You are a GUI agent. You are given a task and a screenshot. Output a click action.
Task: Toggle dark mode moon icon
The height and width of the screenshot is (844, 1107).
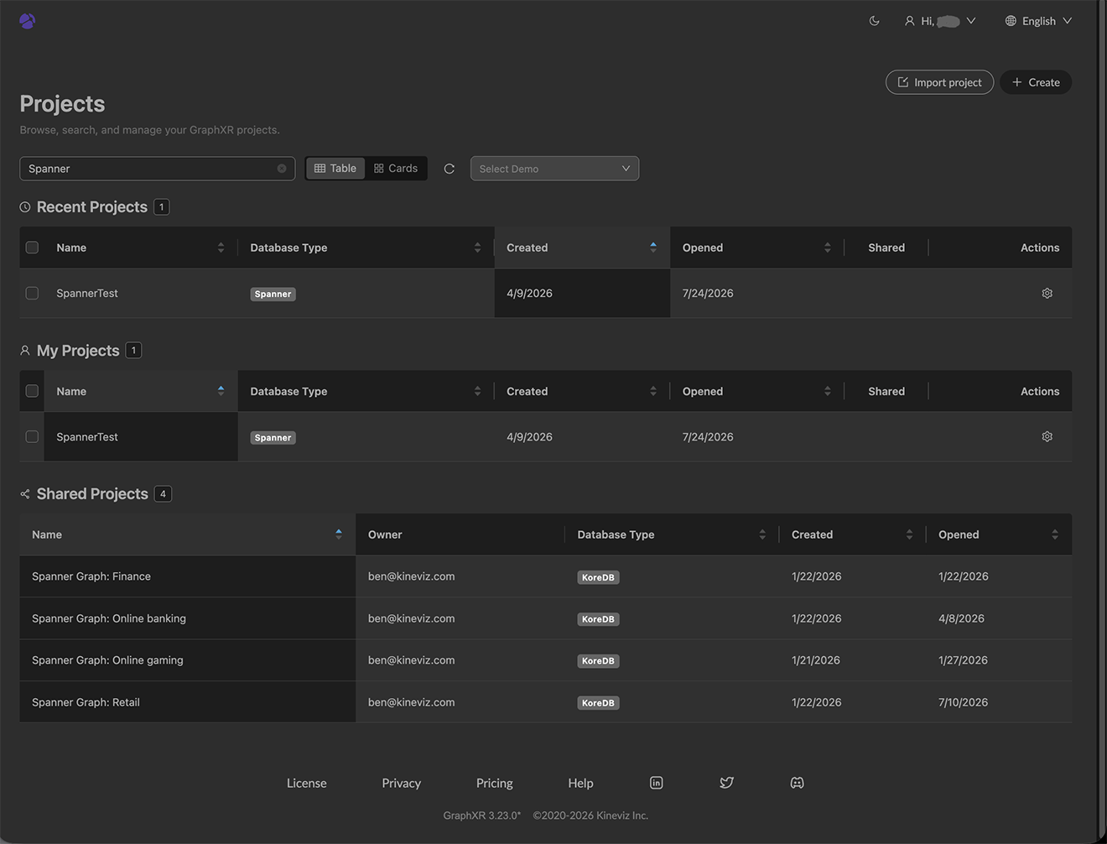click(874, 21)
